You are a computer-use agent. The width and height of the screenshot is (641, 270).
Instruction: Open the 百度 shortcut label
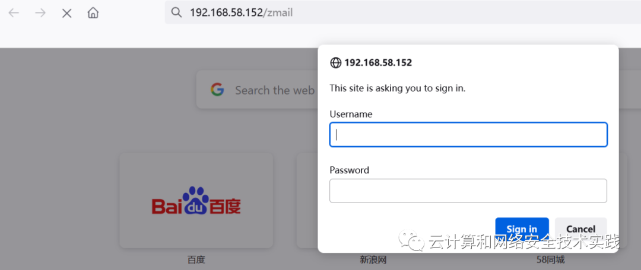pyautogui.click(x=196, y=260)
